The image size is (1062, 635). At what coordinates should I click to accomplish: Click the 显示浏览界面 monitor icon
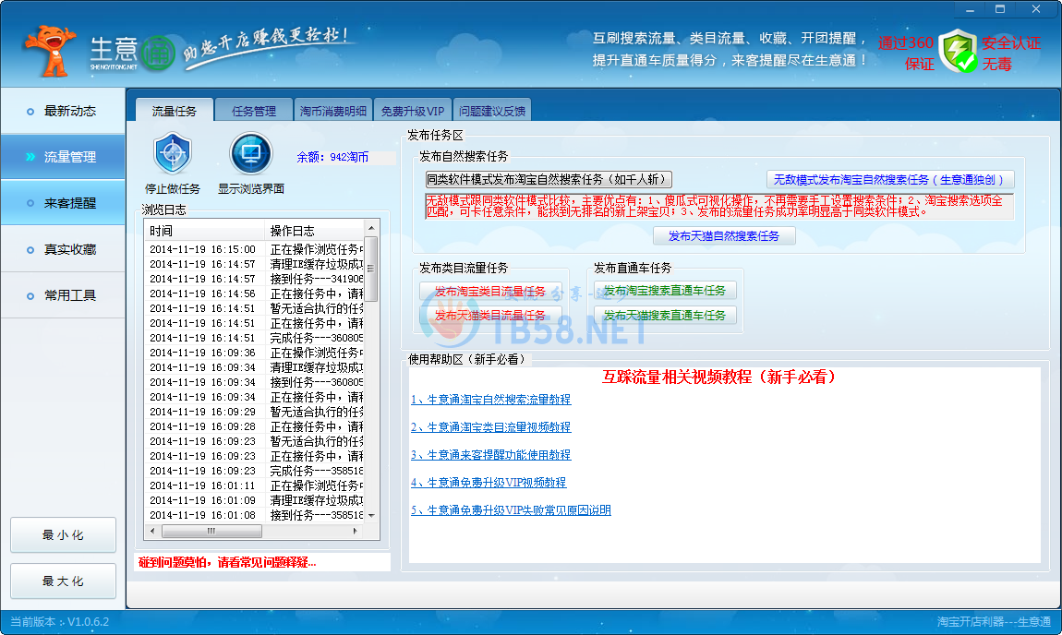[x=250, y=153]
